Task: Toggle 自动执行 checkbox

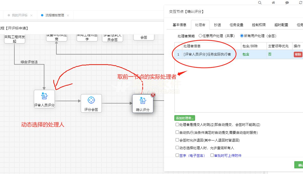Action: coord(177,132)
